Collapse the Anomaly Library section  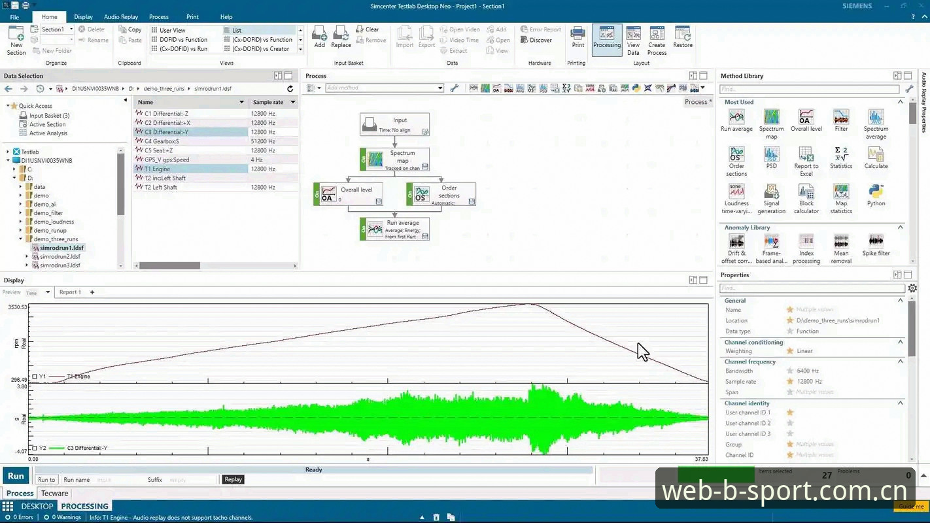(x=901, y=228)
